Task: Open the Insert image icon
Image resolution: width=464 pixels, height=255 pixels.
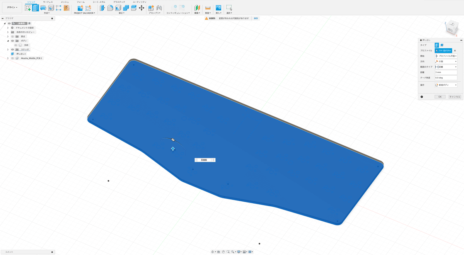Action: point(218,8)
